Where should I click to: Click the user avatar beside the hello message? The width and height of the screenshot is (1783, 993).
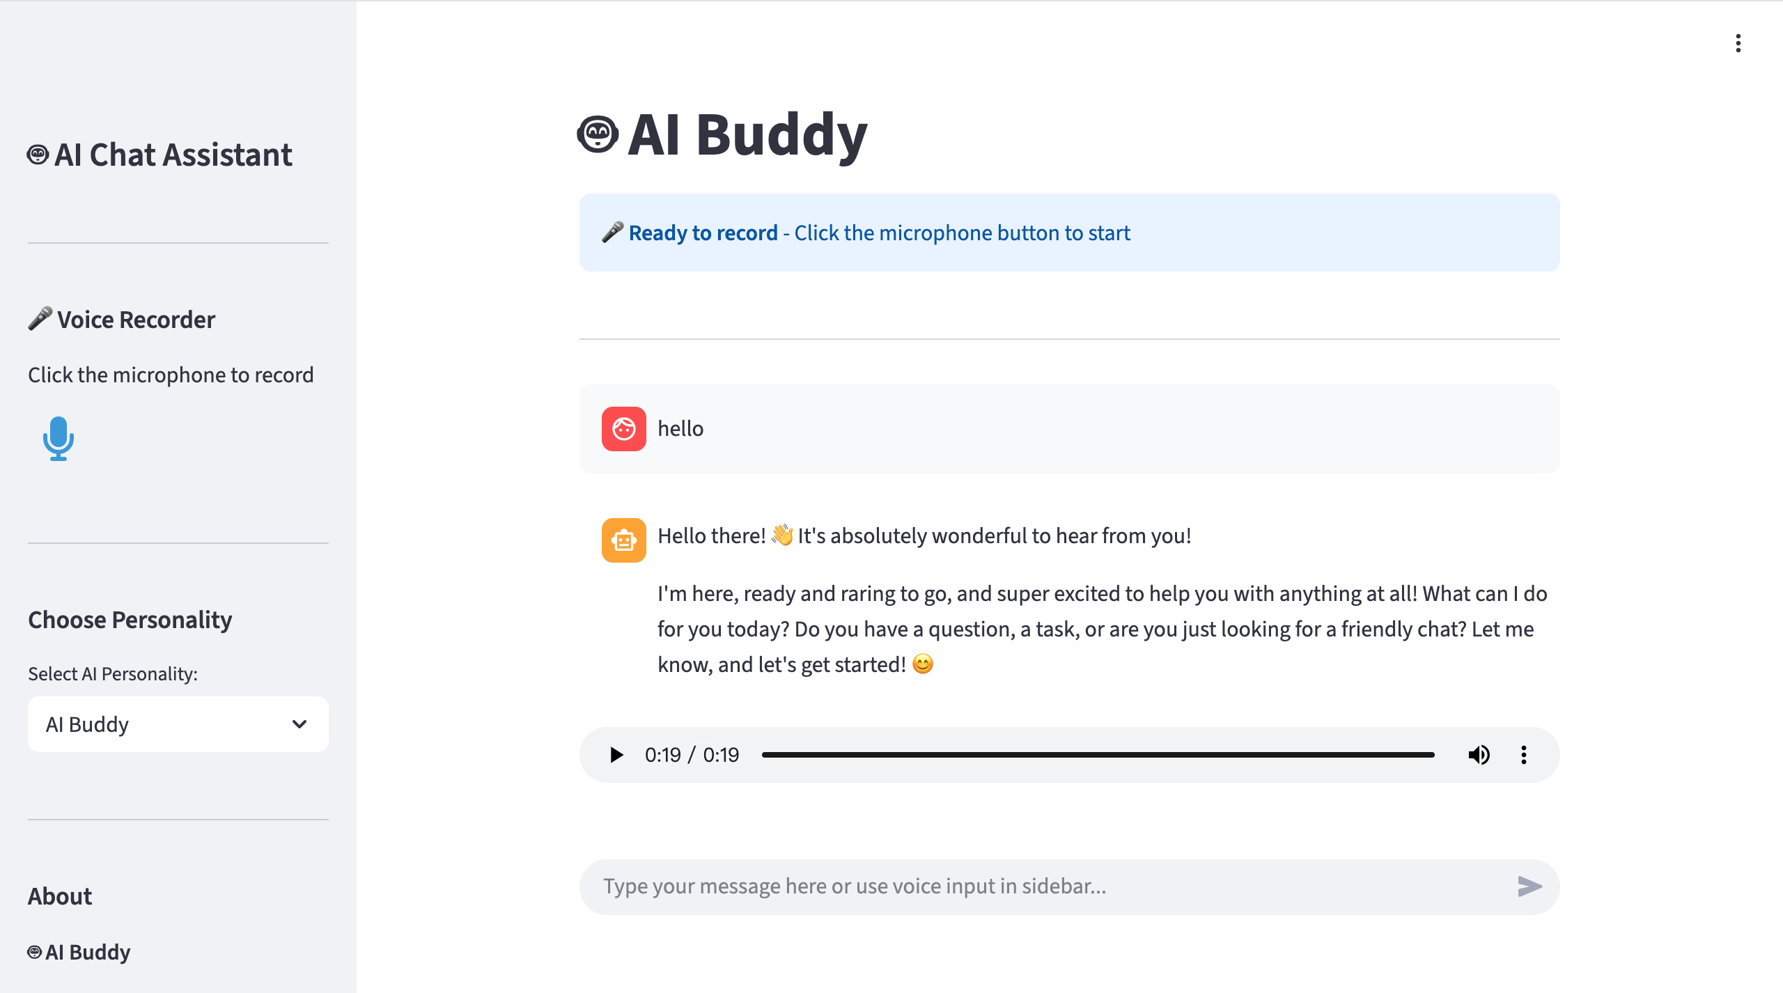pos(623,428)
